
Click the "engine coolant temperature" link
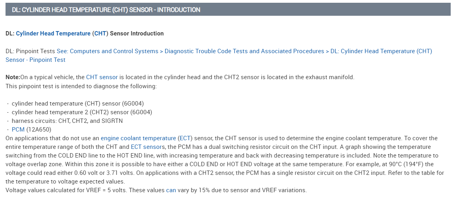tap(138, 138)
